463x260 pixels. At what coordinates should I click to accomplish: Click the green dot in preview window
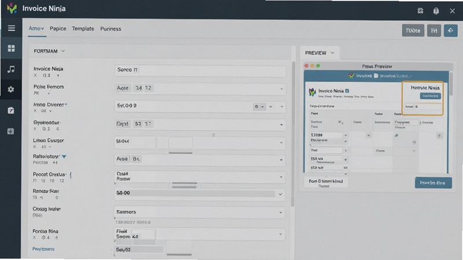[x=318, y=66]
